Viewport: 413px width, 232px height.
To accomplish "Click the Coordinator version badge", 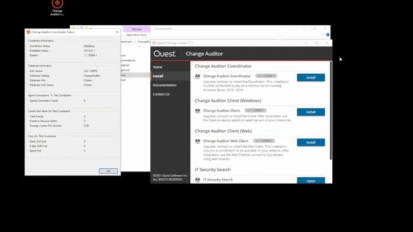I will tap(266, 76).
